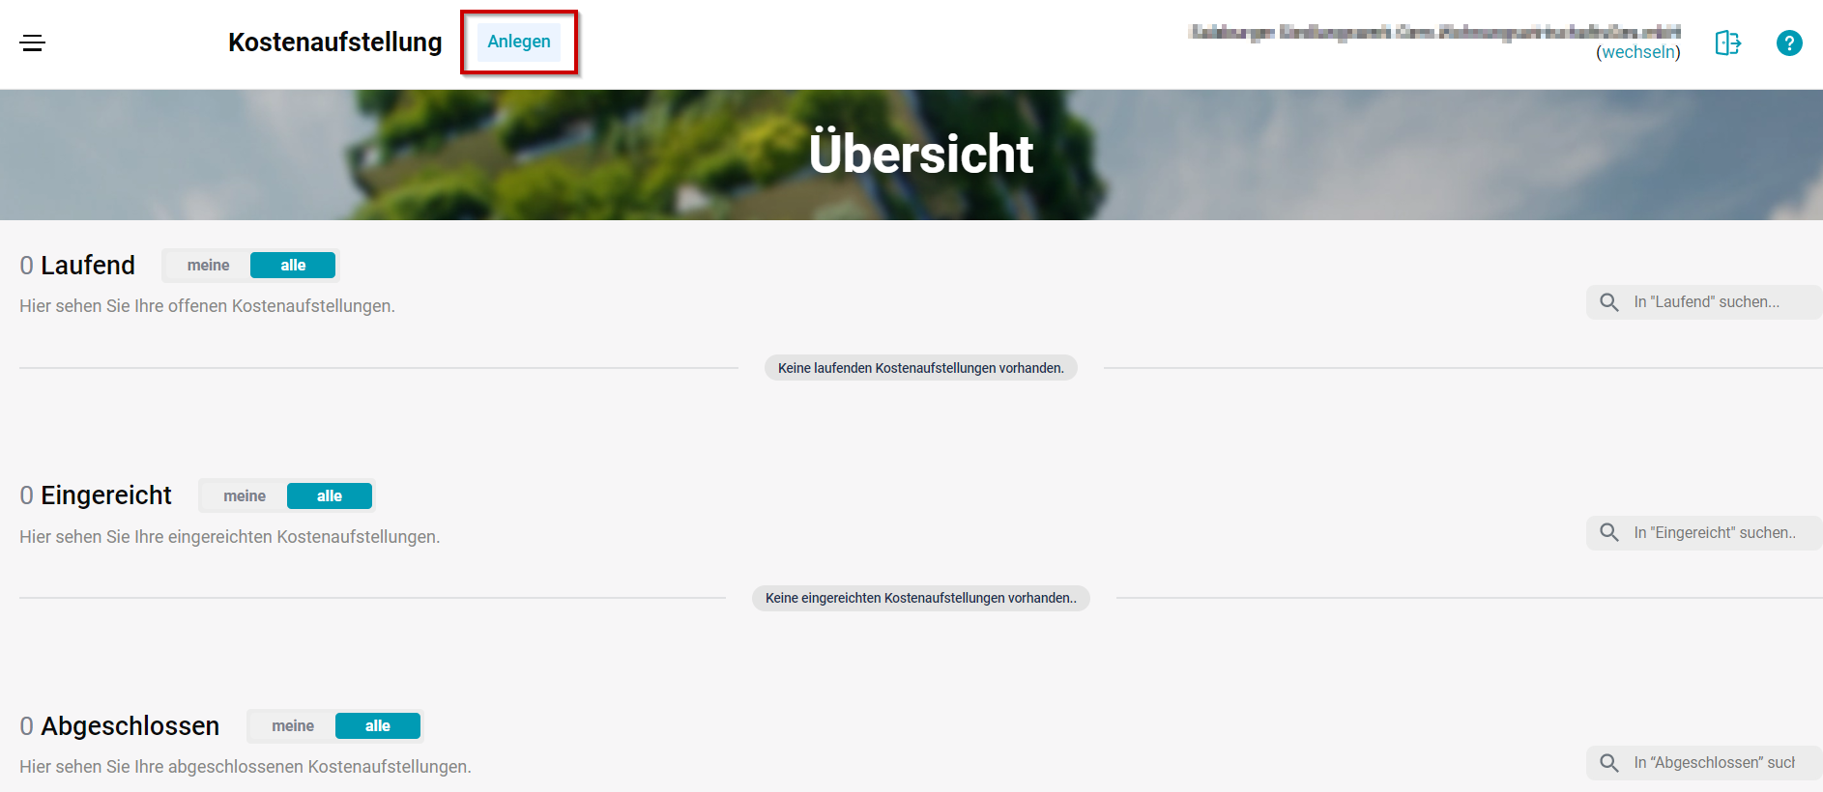The image size is (1823, 792).
Task: Click the logout door icon
Action: [1727, 43]
